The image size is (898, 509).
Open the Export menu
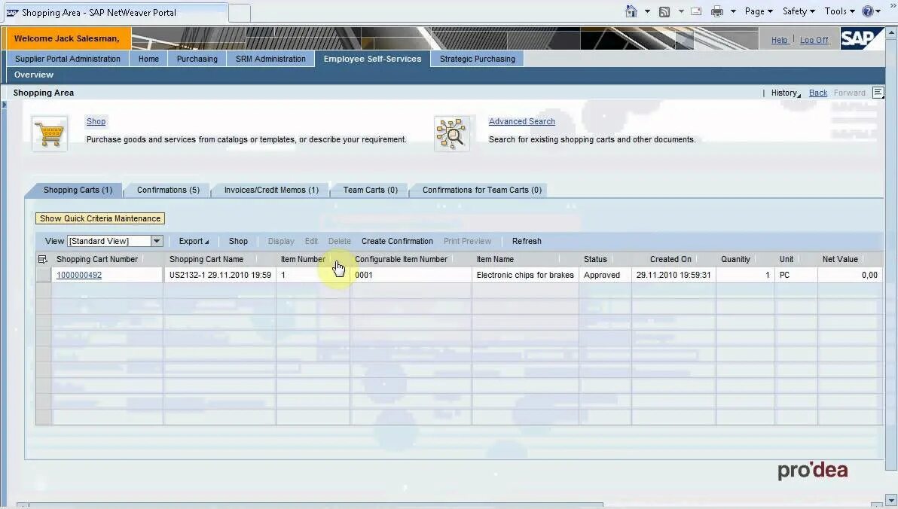194,241
